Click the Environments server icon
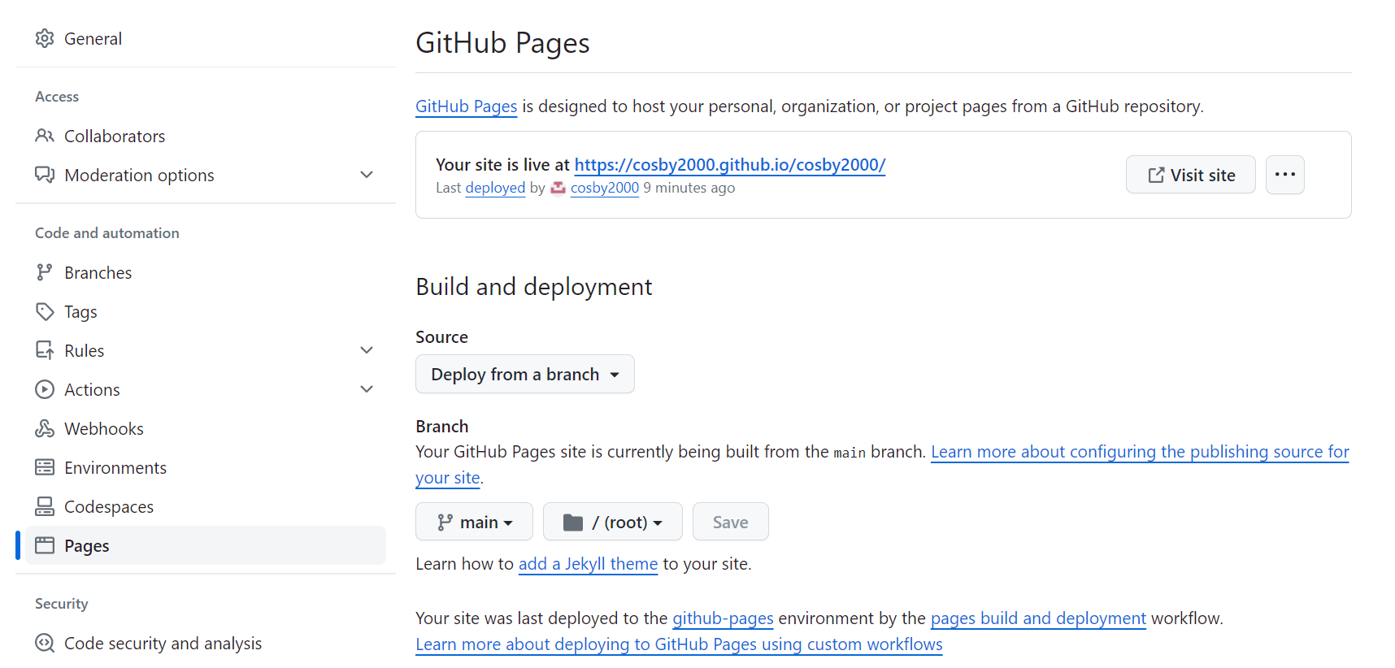This screenshot has width=1395, height=668. pos(45,467)
